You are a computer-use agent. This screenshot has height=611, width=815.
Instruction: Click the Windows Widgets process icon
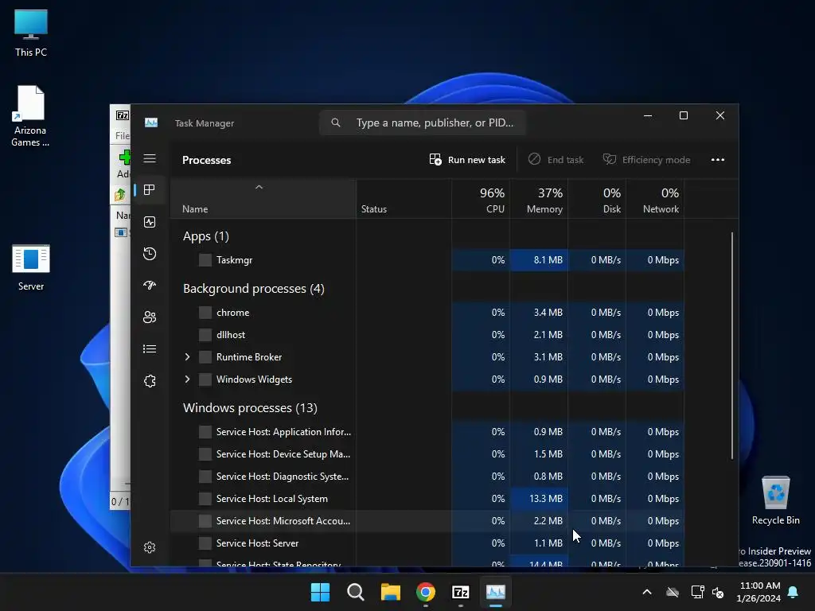point(205,379)
